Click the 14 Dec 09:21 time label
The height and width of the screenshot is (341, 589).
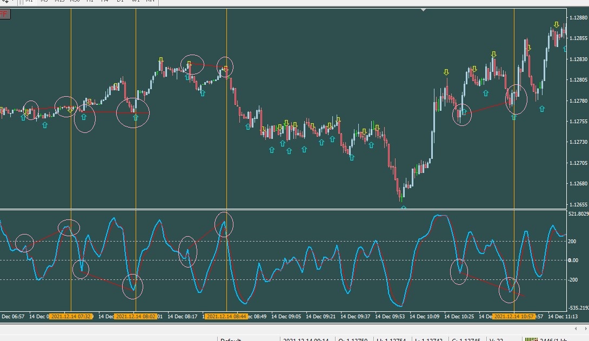click(x=321, y=317)
